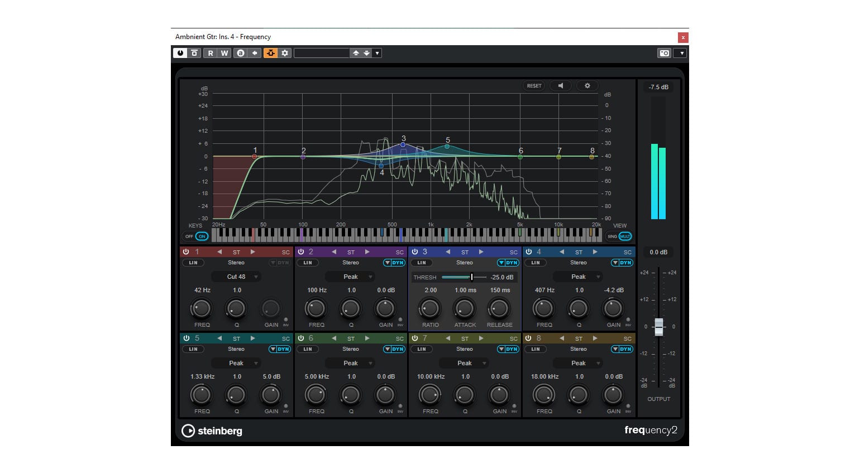The image size is (860, 474).
Task: Toggle band 8 power button
Action: [x=529, y=338]
